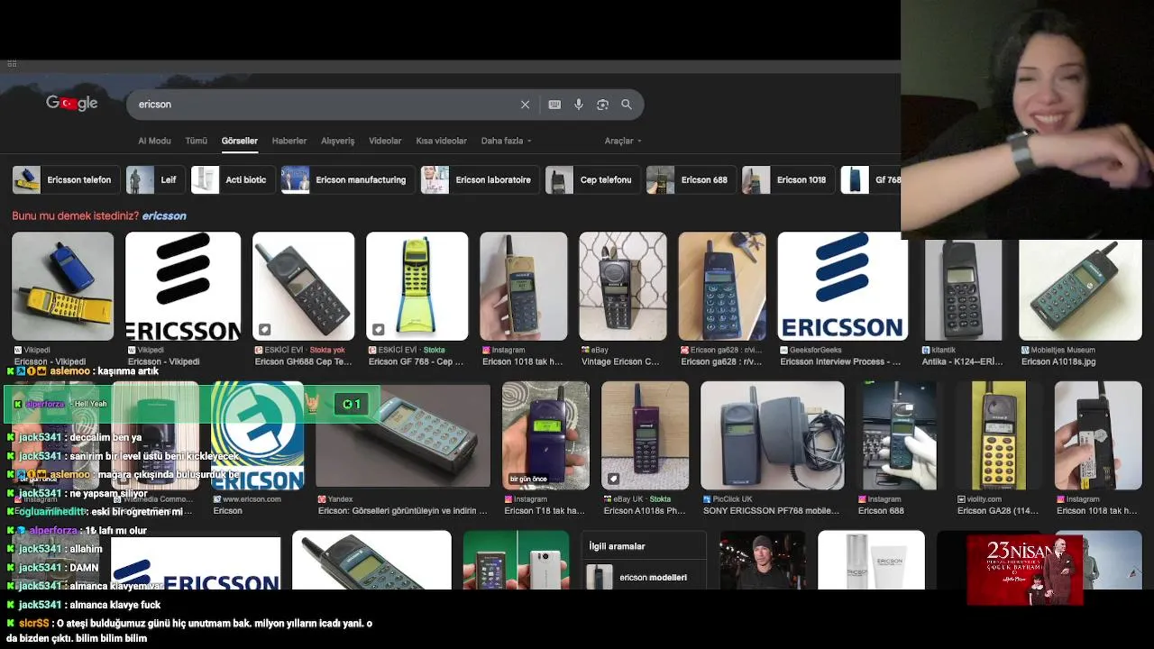Open the blue Ericsson logo GeeksforGeeks thumbnail
Screen dimensions: 1154x649
(x=843, y=287)
